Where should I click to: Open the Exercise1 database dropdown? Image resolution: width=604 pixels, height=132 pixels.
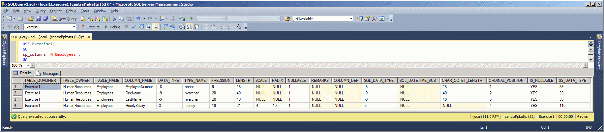[x=74, y=27]
